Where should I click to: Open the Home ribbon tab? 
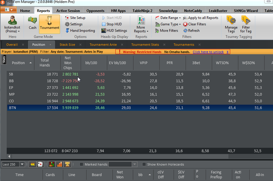25,11
